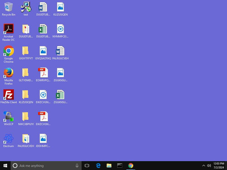Select the JDDHMPC image file
Screen dimensions: 227x170
43,141
